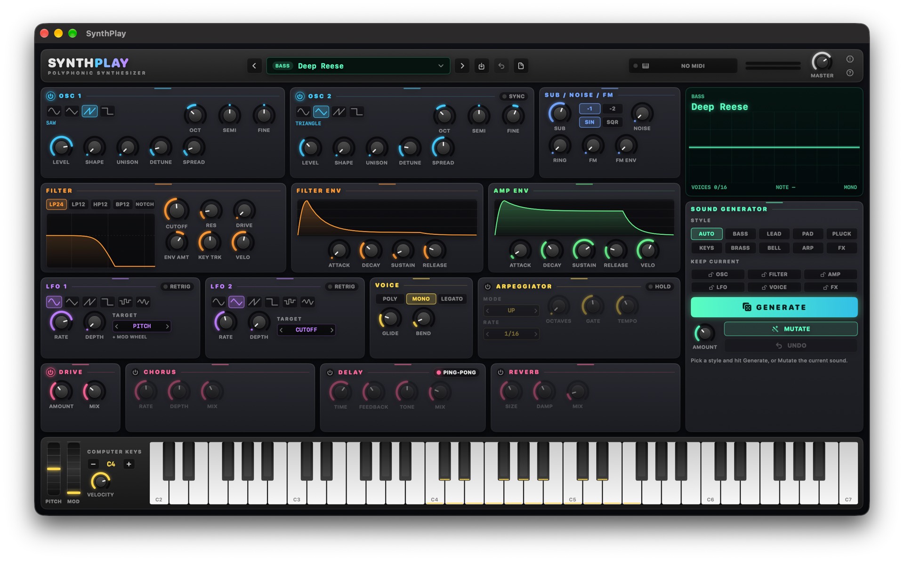This screenshot has height=561, width=904.
Task: Lock the Filter in Keep Current
Action: pos(775,274)
